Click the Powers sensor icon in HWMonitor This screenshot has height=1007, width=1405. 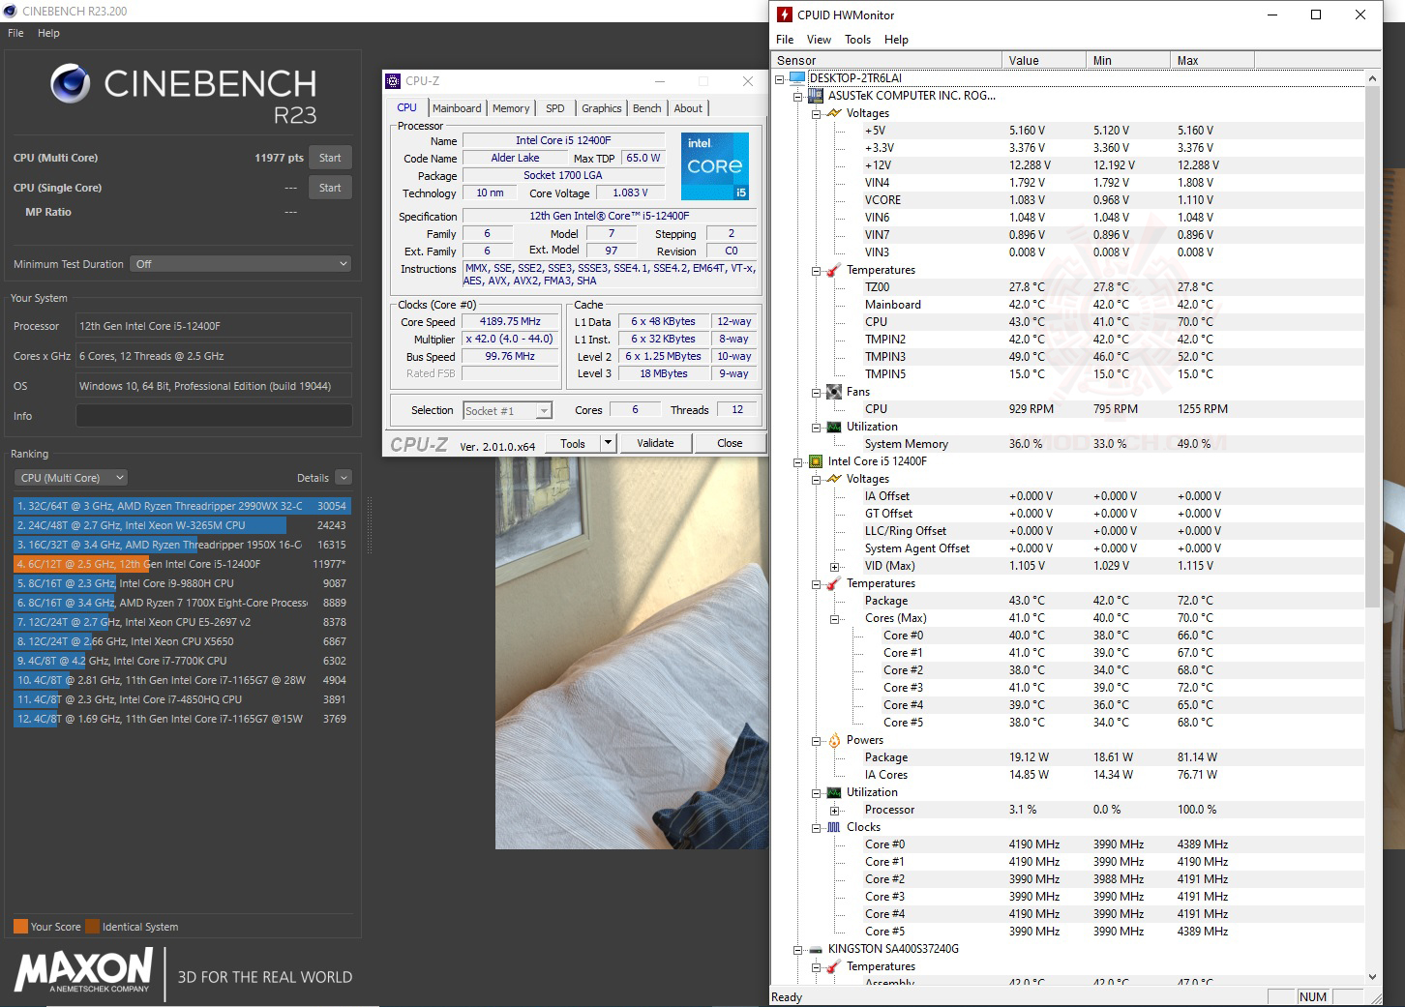(834, 740)
